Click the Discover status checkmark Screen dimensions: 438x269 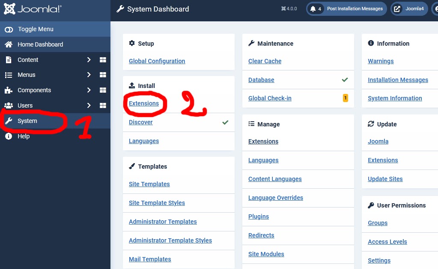coord(226,122)
